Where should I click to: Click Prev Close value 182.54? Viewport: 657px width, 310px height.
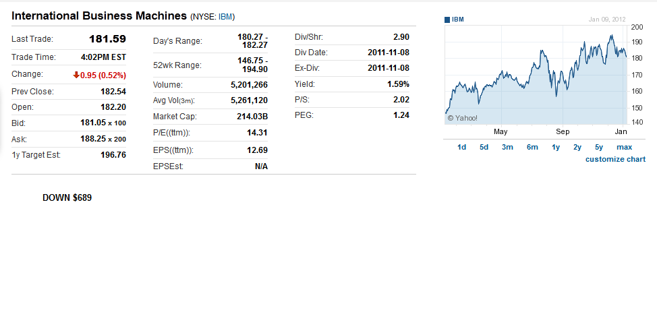pyautogui.click(x=113, y=91)
